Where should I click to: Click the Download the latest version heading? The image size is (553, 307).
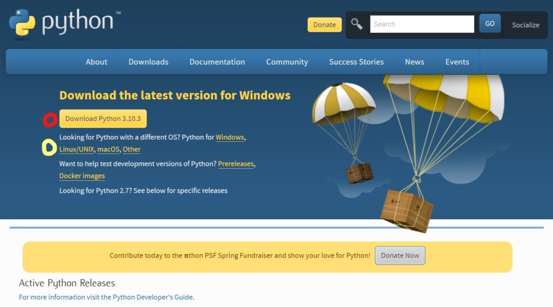pos(175,95)
